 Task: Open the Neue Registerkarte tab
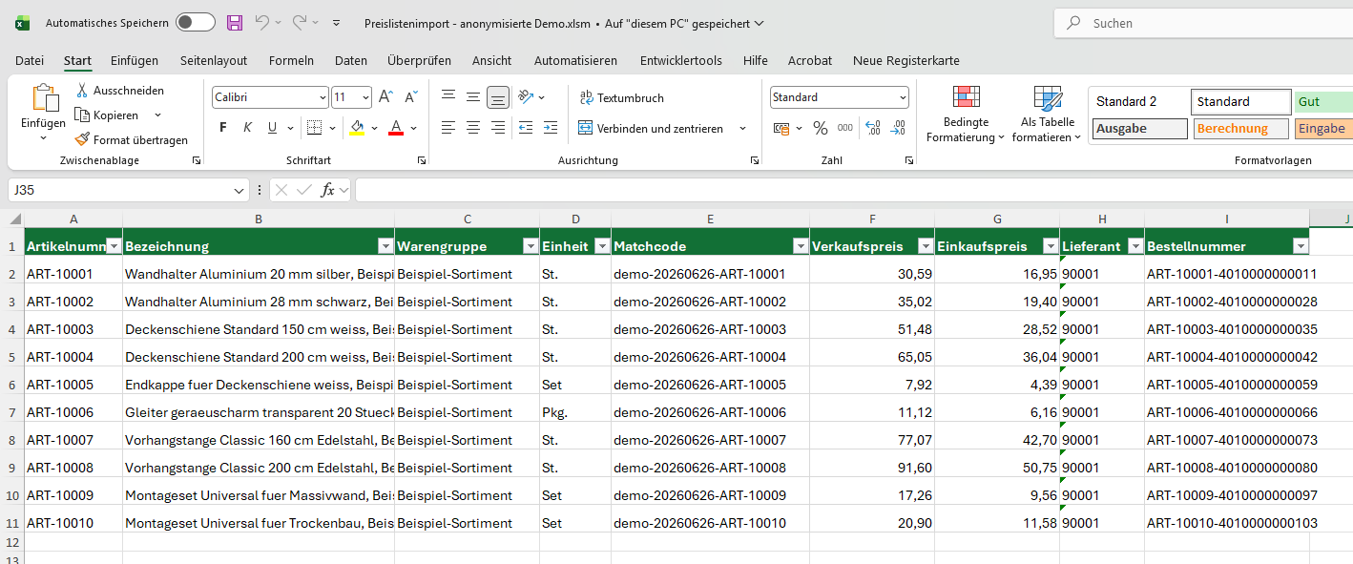tap(906, 60)
